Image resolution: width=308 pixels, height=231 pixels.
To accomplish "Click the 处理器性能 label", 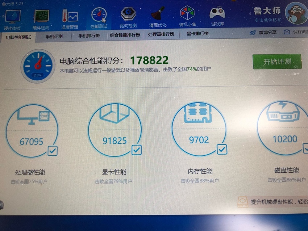I will pyautogui.click(x=30, y=172).
